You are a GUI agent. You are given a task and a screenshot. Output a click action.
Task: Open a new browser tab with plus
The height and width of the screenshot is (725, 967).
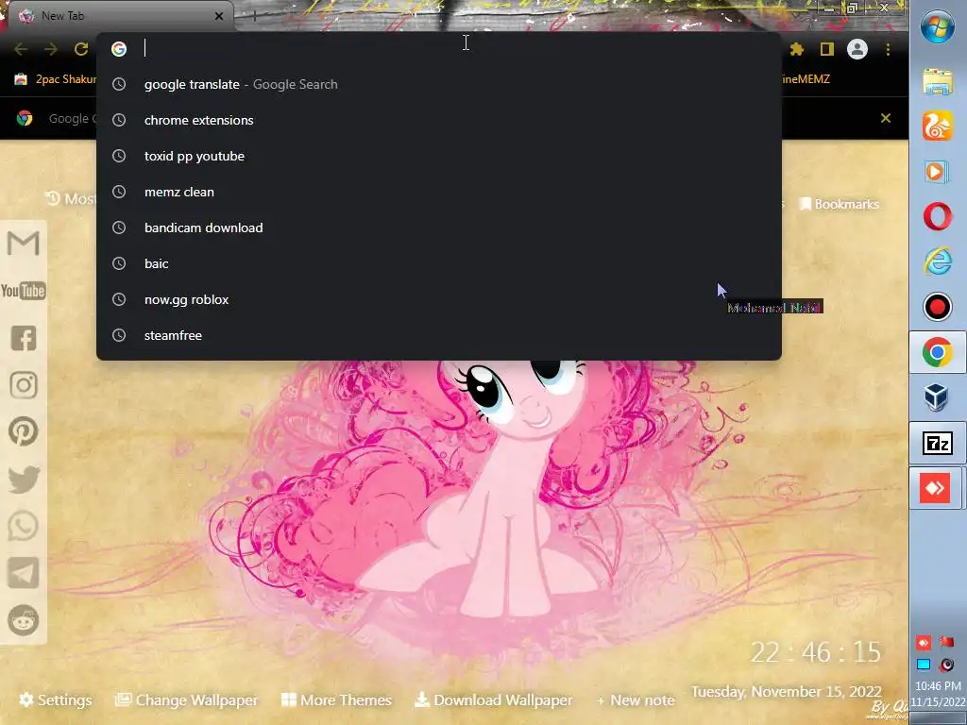tap(253, 16)
